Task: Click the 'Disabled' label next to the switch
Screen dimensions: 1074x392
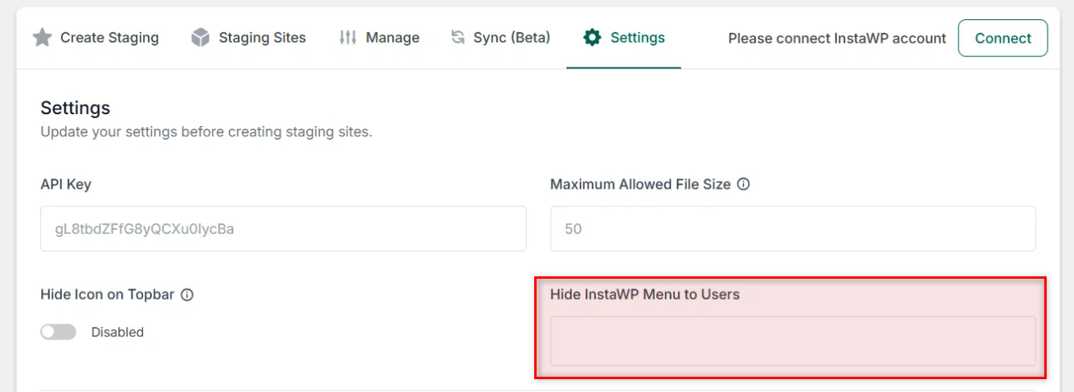Action: [x=117, y=332]
